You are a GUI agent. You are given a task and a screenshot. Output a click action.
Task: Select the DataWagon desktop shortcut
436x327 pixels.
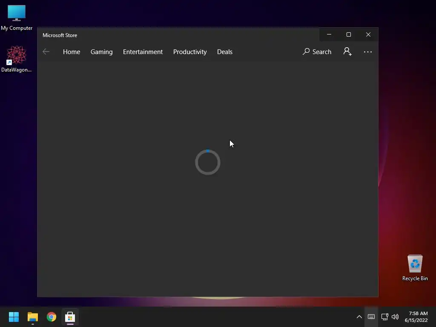point(17,59)
